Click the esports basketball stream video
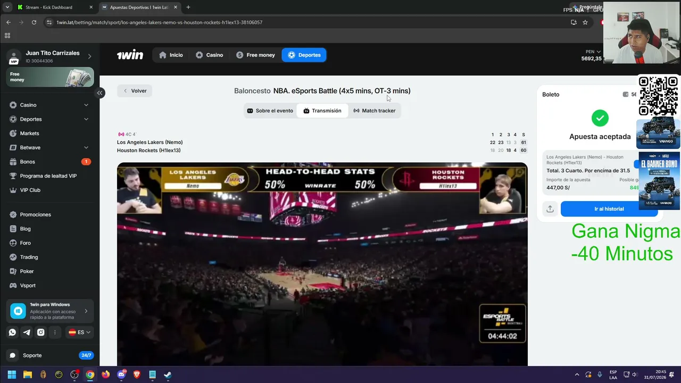 tap(322, 264)
